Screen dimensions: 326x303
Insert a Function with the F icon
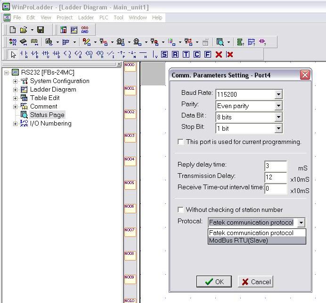(x=207, y=55)
